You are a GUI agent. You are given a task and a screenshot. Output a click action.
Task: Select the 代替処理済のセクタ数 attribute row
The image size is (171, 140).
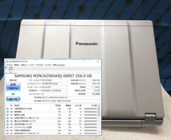[x=52, y=109]
